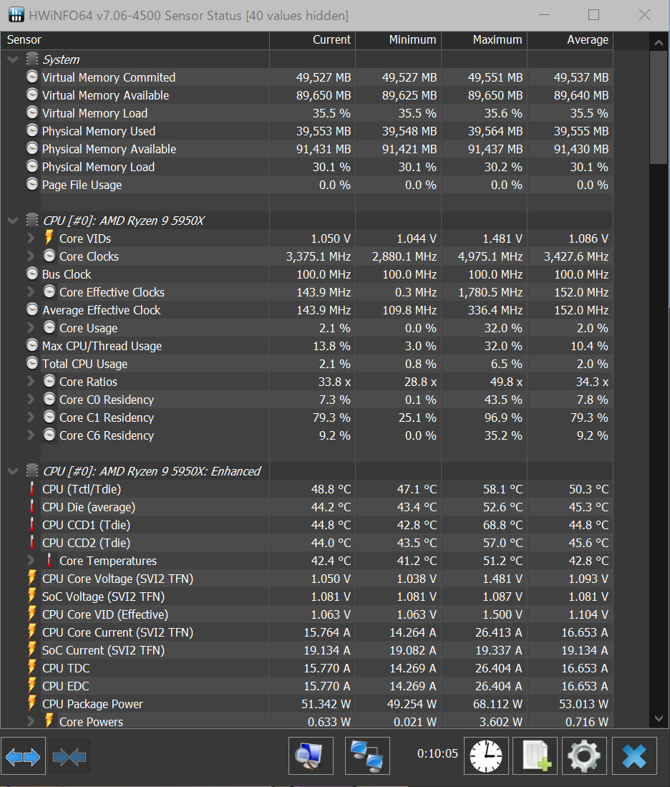Image resolution: width=670 pixels, height=787 pixels.
Task: Click the Current column header
Action: (x=313, y=40)
